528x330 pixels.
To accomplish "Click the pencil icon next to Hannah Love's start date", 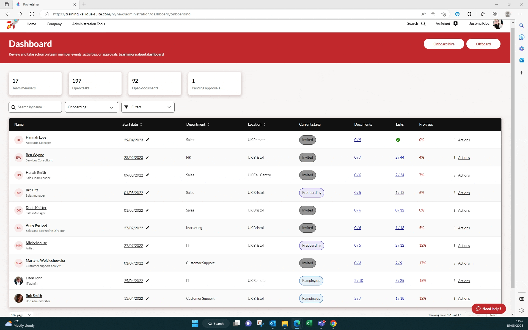I will (147, 140).
